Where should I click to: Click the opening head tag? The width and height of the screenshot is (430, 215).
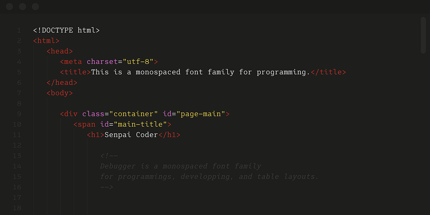click(x=59, y=51)
